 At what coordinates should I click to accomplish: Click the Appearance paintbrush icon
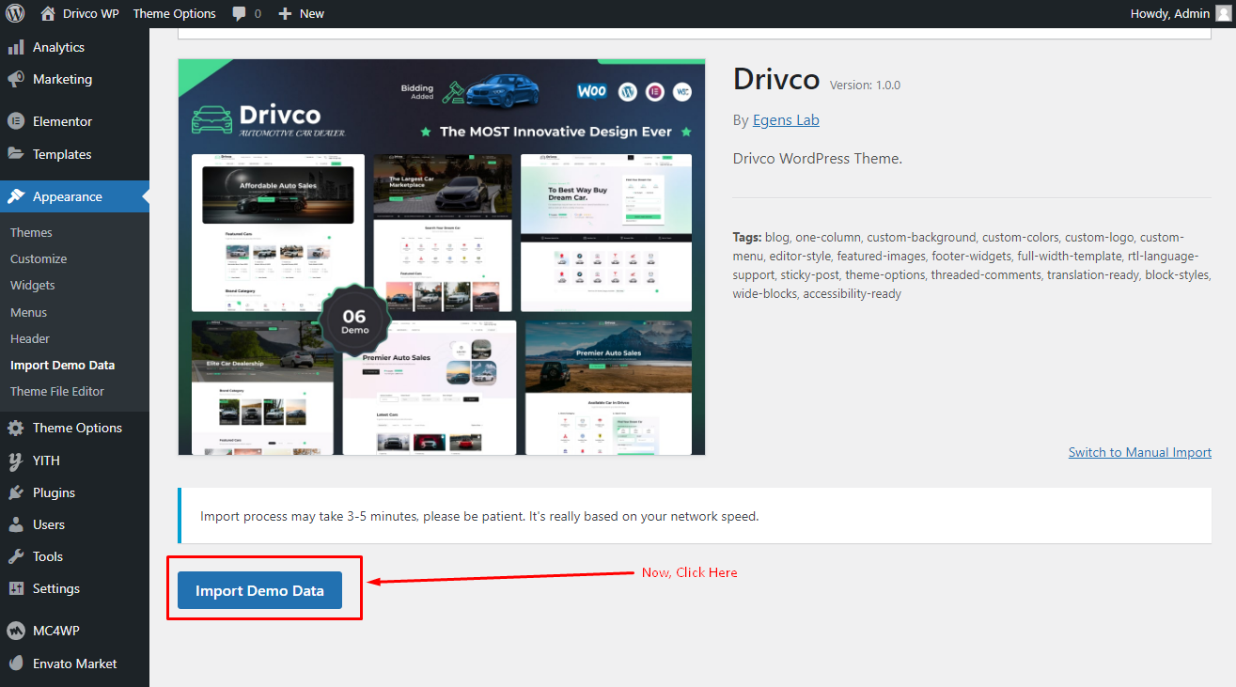pos(15,196)
